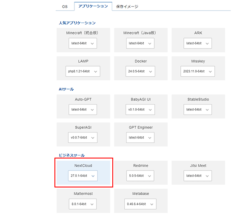
Task: Select the NextCloud card title
Action: click(83, 166)
